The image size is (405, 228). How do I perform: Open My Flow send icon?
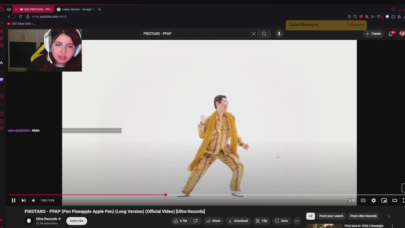click(373, 16)
